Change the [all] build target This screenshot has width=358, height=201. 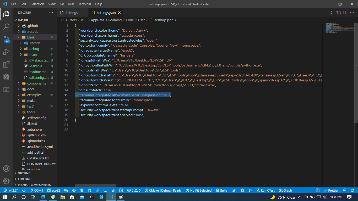(x=234, y=190)
